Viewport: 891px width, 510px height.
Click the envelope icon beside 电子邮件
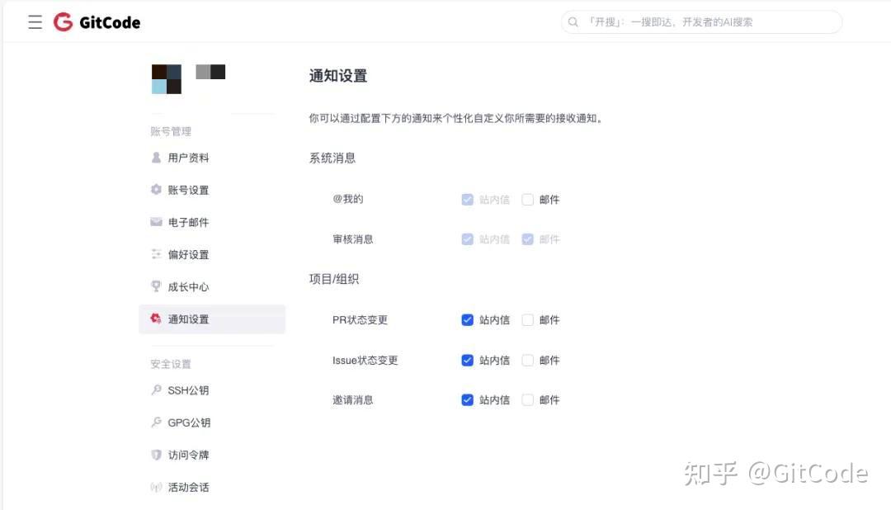157,222
